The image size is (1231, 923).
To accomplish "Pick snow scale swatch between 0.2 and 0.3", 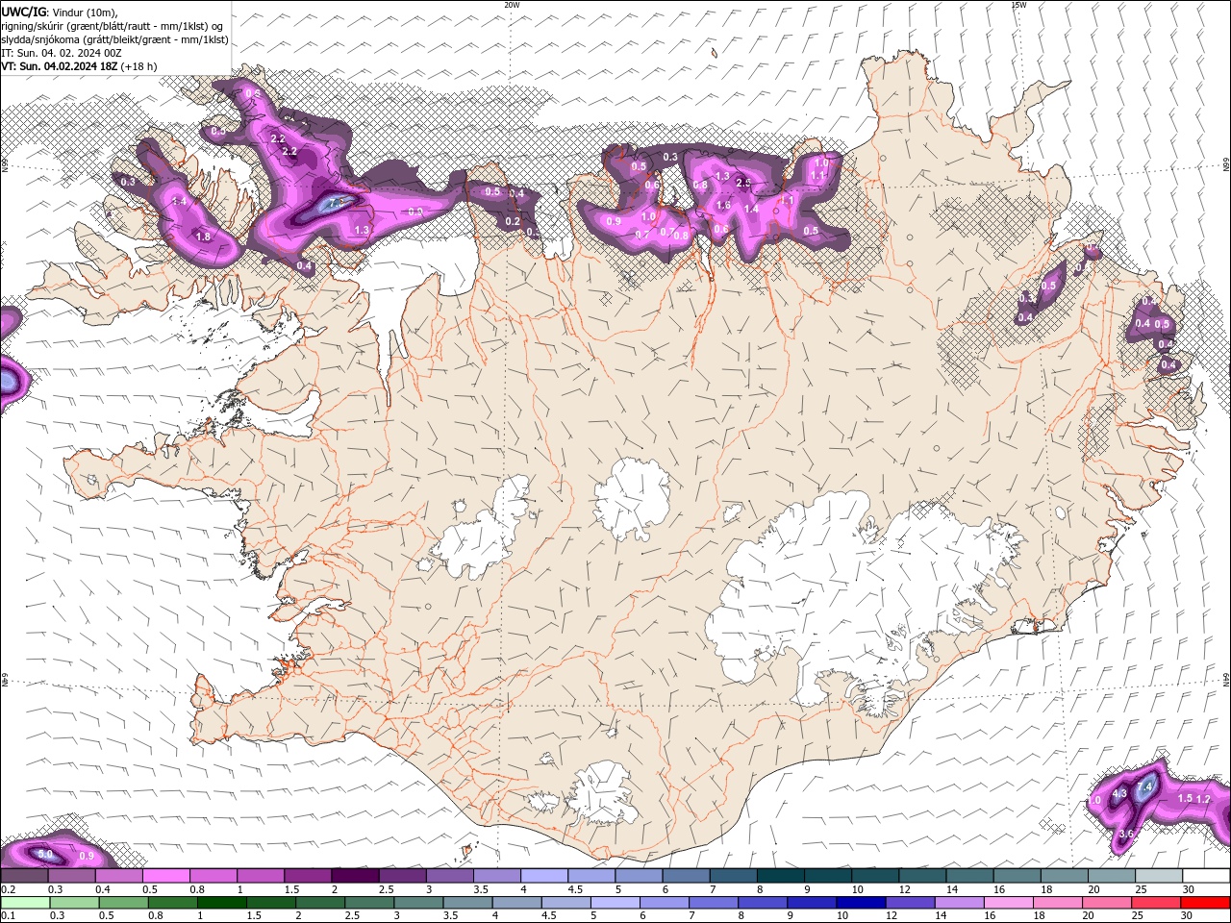I will 24,876.
